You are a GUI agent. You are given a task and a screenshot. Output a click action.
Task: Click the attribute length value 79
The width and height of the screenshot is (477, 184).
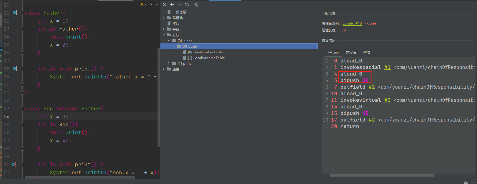[344, 30]
